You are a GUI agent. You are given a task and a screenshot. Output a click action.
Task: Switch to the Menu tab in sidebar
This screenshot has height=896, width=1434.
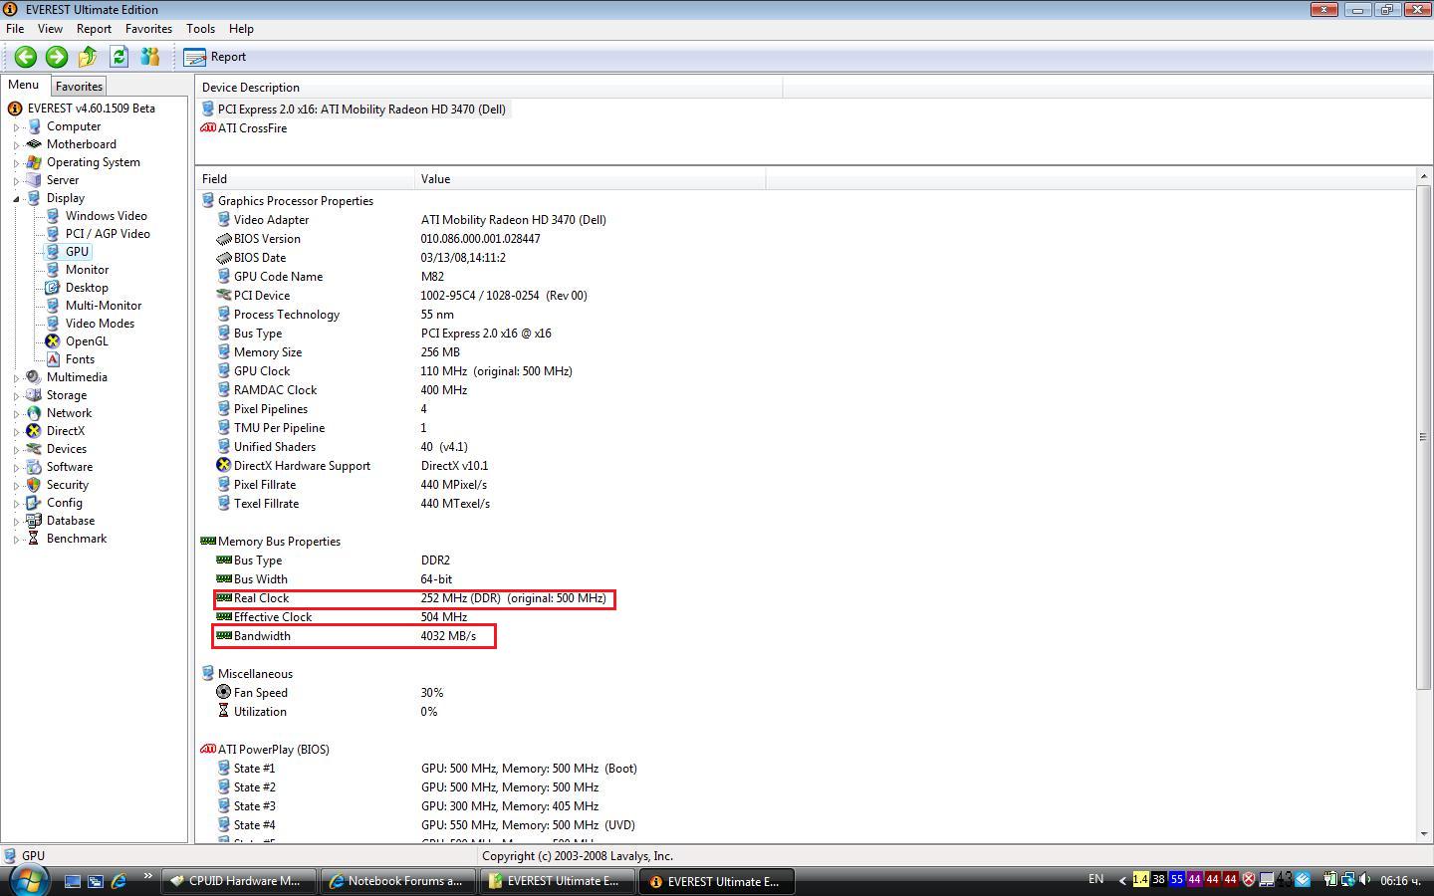coord(24,86)
